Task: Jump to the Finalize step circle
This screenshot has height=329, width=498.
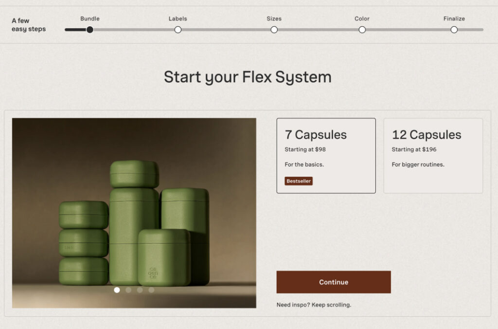Action: click(x=454, y=30)
